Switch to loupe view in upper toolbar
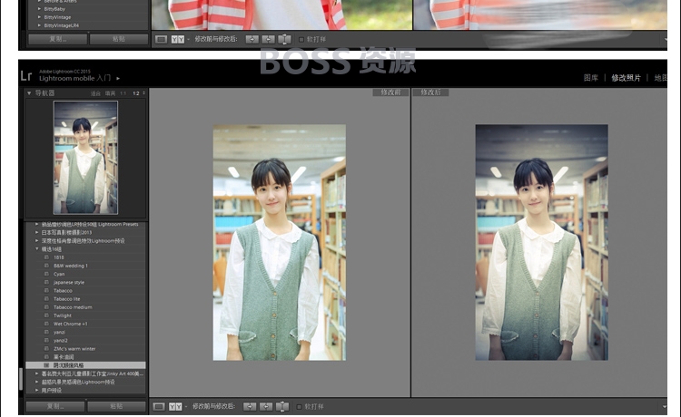Screen dimensions: 681x417 [161, 40]
